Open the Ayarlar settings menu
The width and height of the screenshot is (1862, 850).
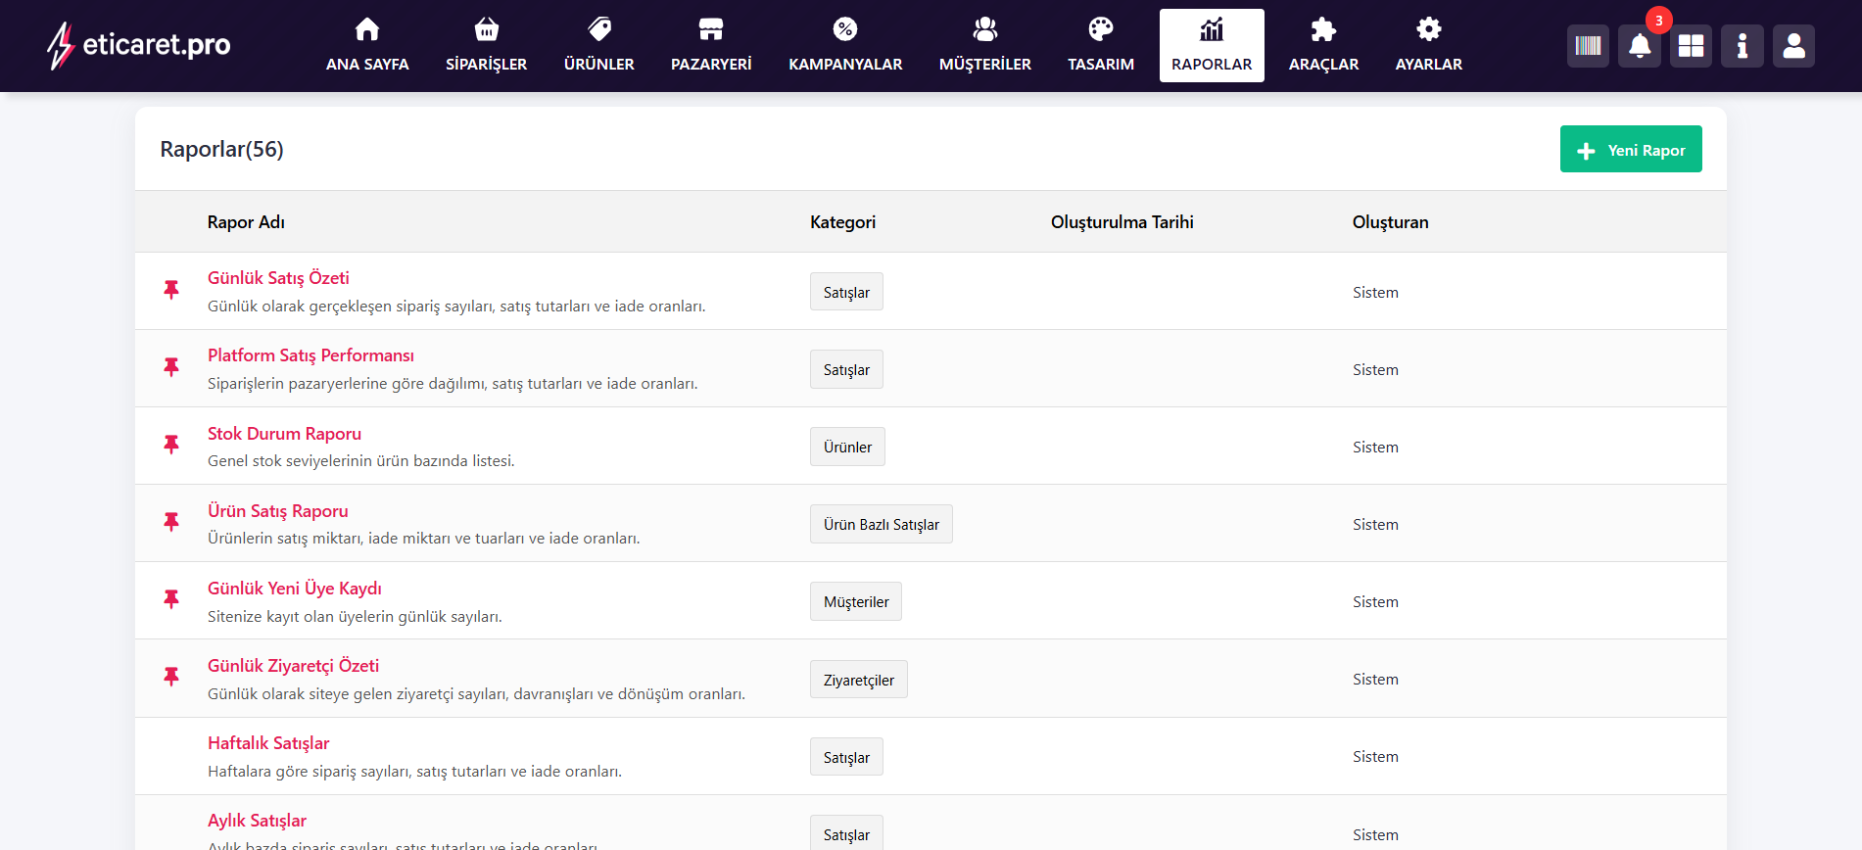tap(1428, 46)
